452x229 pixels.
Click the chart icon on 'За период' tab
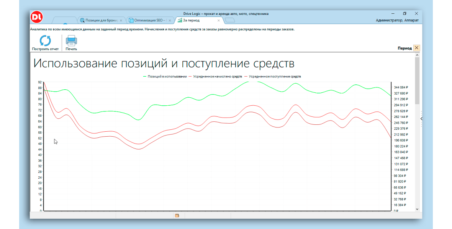(180, 20)
